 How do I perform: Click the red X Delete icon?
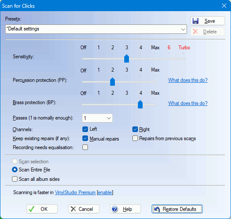click(196, 31)
